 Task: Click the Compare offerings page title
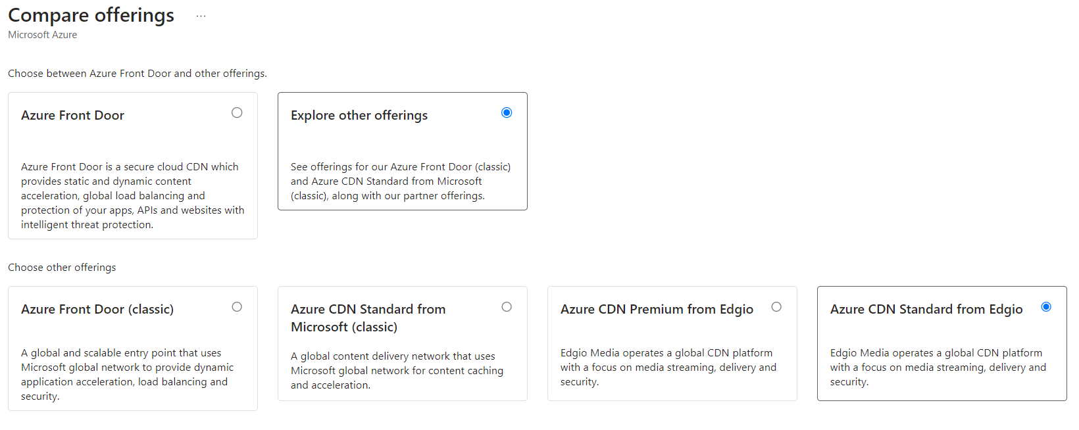91,15
